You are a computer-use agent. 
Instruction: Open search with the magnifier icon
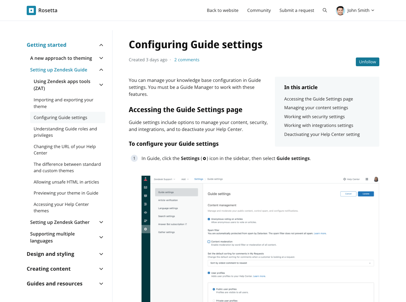click(x=325, y=10)
